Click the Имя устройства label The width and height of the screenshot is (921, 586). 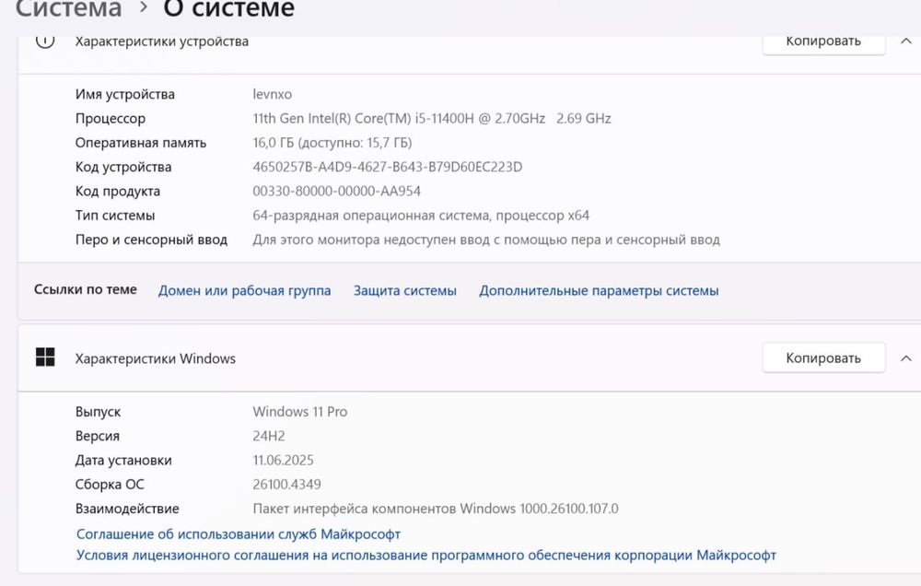click(x=124, y=94)
